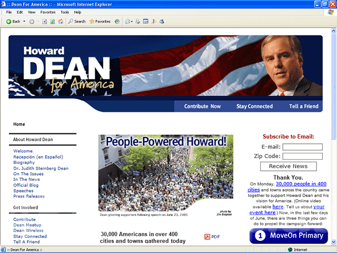Open the Press Releases link
Image resolution: width=337 pixels, height=253 pixels.
point(29,196)
